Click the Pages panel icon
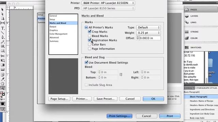Screen dimensions: 218x122 pos(187,9)
